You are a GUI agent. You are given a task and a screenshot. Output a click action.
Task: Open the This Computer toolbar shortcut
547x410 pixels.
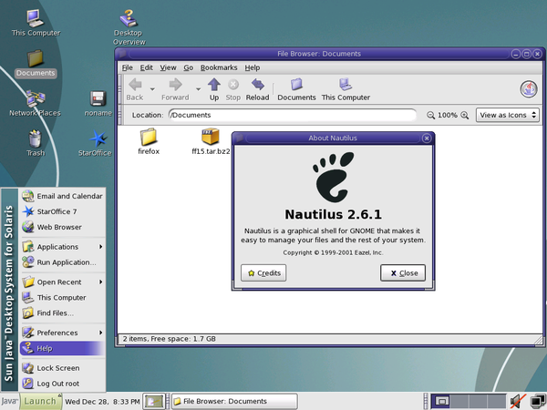(x=346, y=89)
